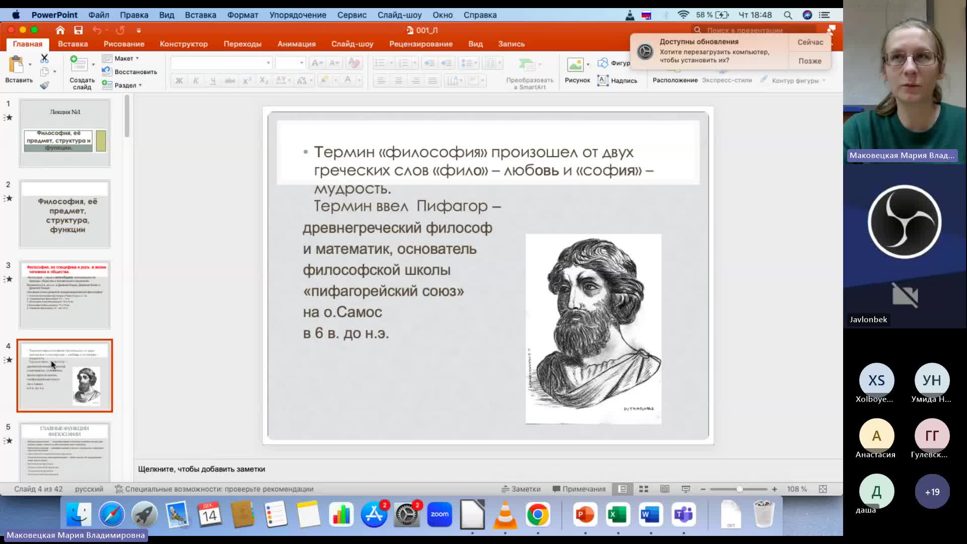This screenshot has width=967, height=544.
Task: Open the font name combo box
Action: pos(221,63)
